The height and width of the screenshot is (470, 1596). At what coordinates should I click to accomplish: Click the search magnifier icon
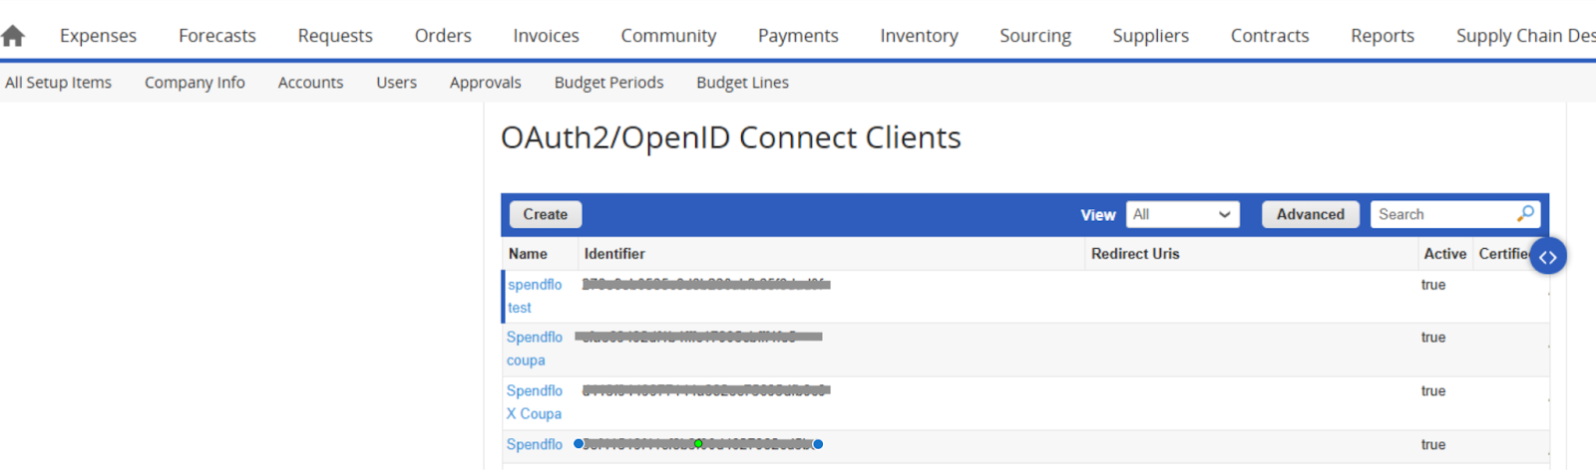tap(1525, 213)
